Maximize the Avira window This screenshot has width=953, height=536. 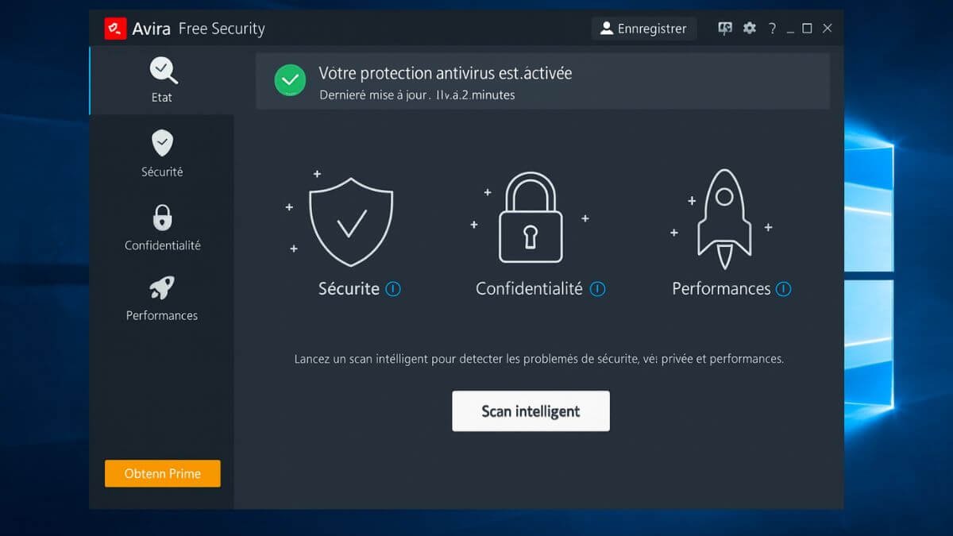pos(807,29)
